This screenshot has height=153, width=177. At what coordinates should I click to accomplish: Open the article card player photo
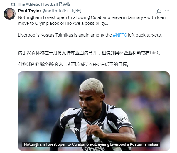click(94, 111)
